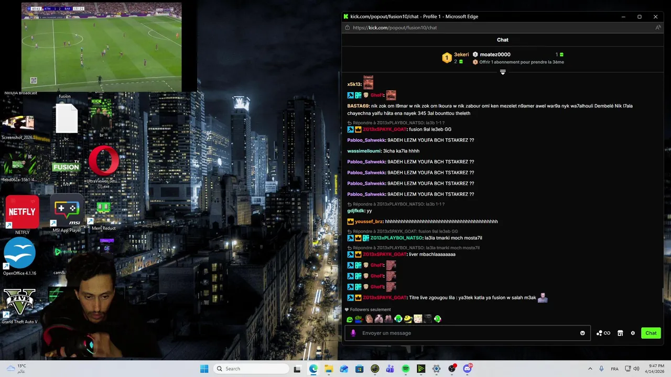Toggle read aloud icon in address bar
The height and width of the screenshot is (377, 671).
[658, 28]
